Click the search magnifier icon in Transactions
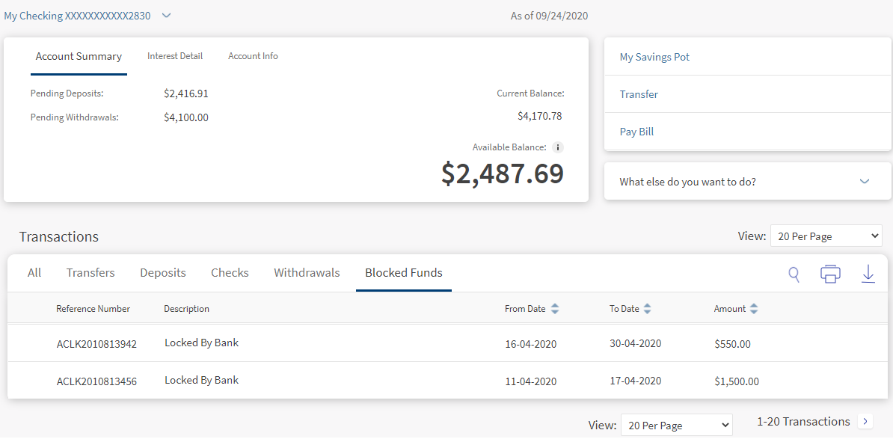 pyautogui.click(x=794, y=274)
